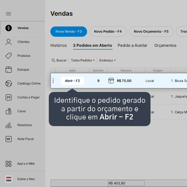Switch to Pedido a Aceitar tab

pos(132,45)
